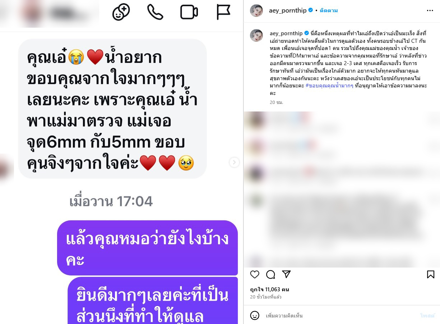The image size is (440, 324).
Task: Click the comment input field เพิ่มความคิดเห็น
Action: pyautogui.click(x=341, y=316)
